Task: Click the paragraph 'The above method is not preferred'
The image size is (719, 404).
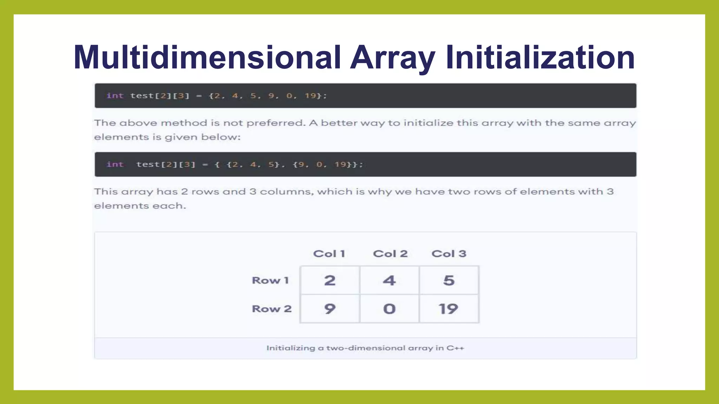Action: 365,130
